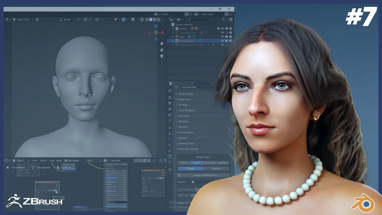Switch viewport shading to rendered
The width and height of the screenshot is (382, 215).
158,19
